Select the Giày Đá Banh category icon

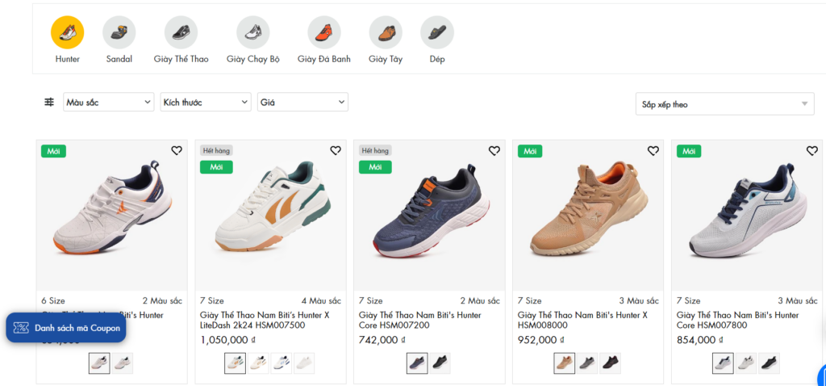click(x=323, y=32)
